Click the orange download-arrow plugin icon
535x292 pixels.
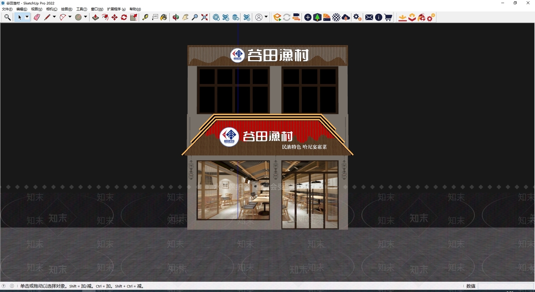pyautogui.click(x=403, y=17)
